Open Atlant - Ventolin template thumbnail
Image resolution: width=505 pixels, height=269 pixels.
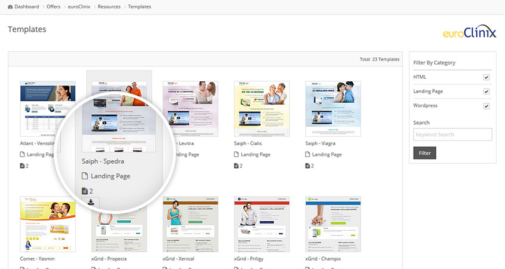pyautogui.click(x=48, y=109)
